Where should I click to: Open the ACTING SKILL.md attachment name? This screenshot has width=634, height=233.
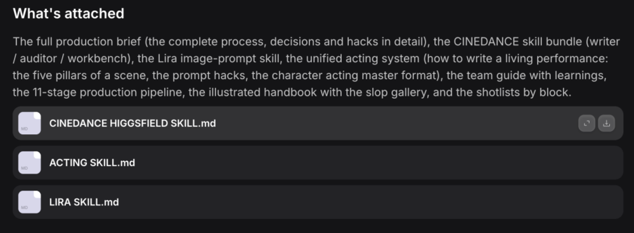pos(92,163)
